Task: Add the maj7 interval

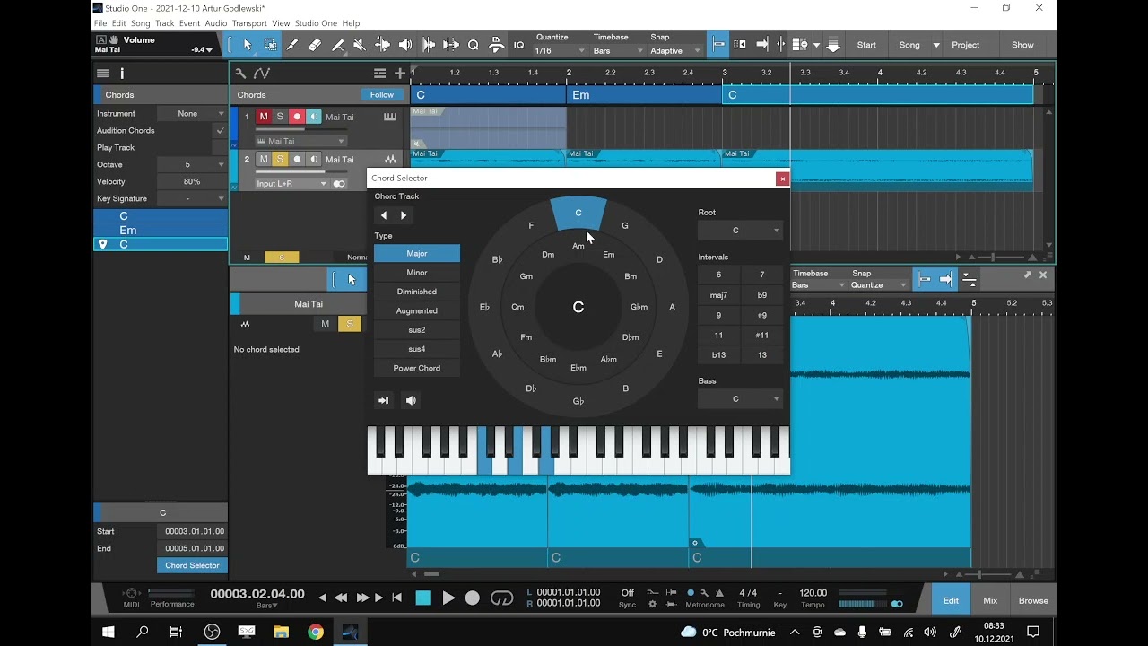Action: [718, 294]
